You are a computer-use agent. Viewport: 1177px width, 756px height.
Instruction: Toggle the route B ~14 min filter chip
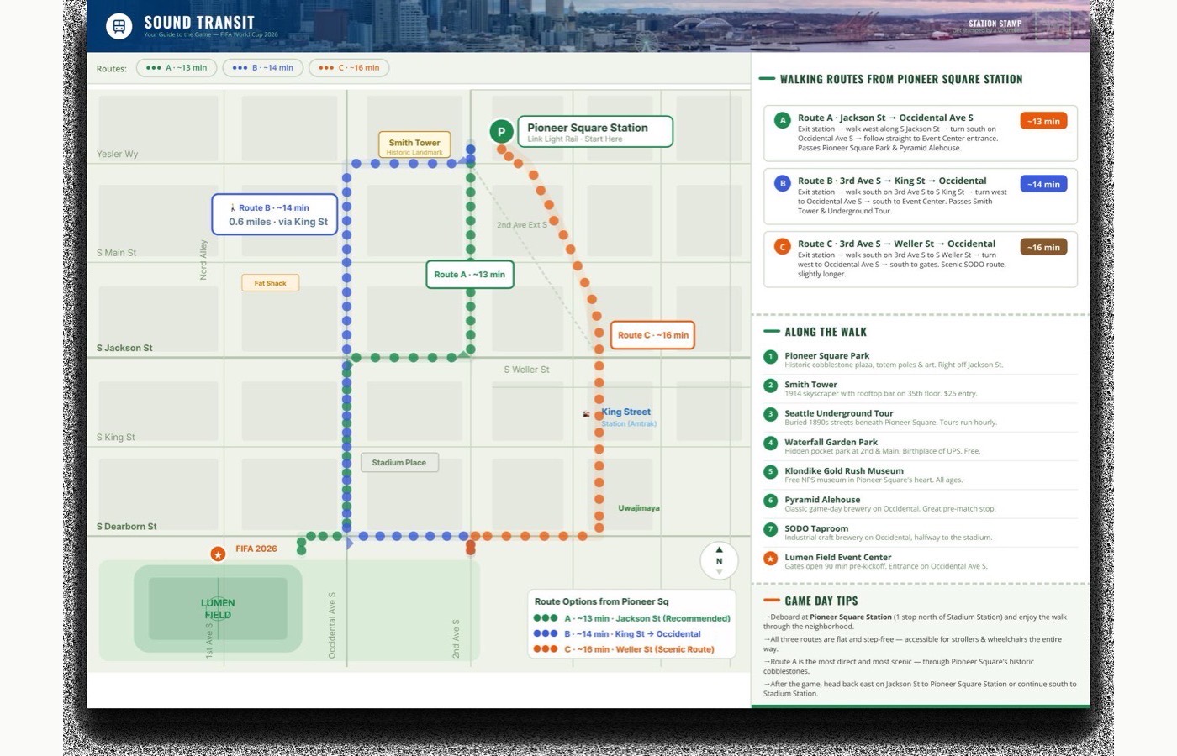(x=263, y=68)
